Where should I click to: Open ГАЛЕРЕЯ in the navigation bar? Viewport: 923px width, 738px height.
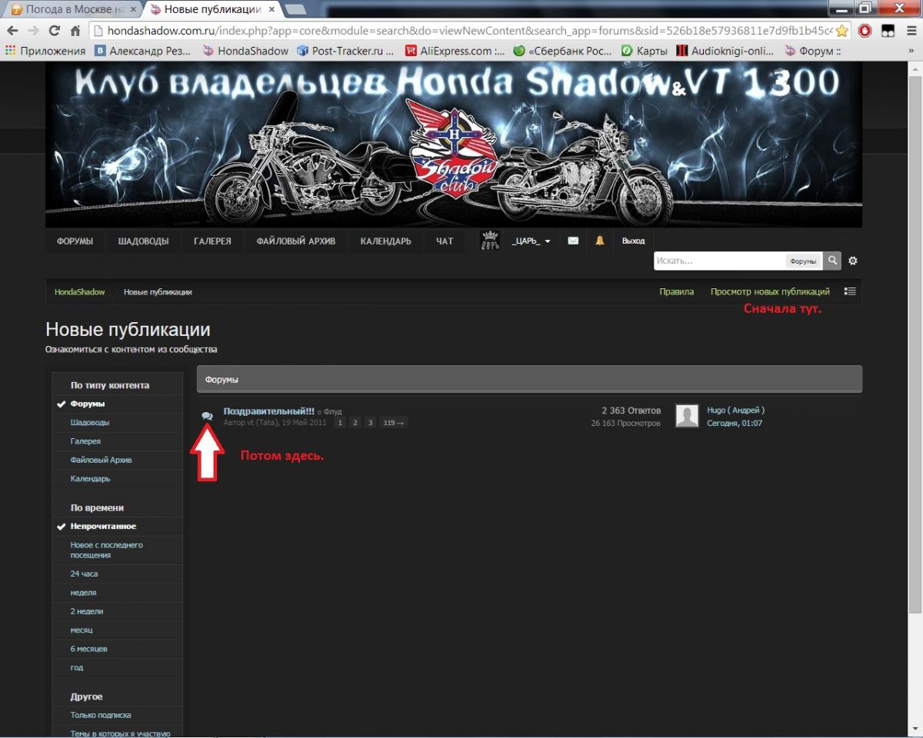(212, 241)
